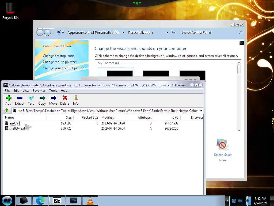Click modified date 2013-09-16 03:20

click(113, 123)
